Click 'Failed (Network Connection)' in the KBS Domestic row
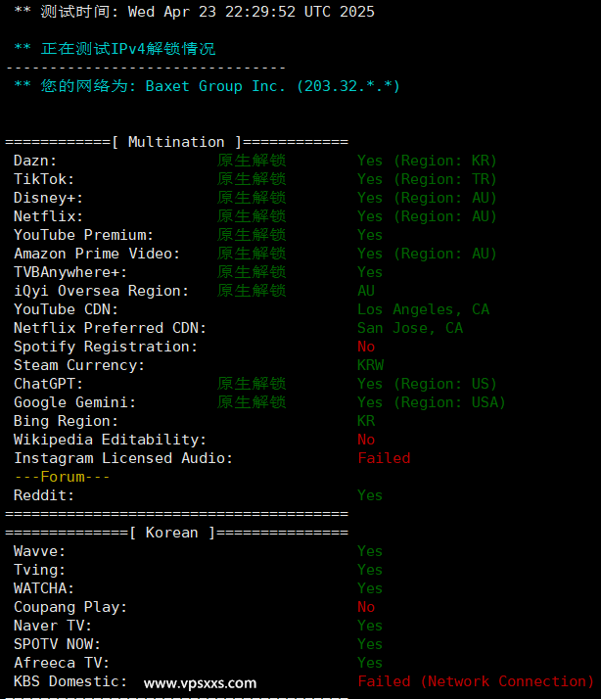 pos(476,681)
